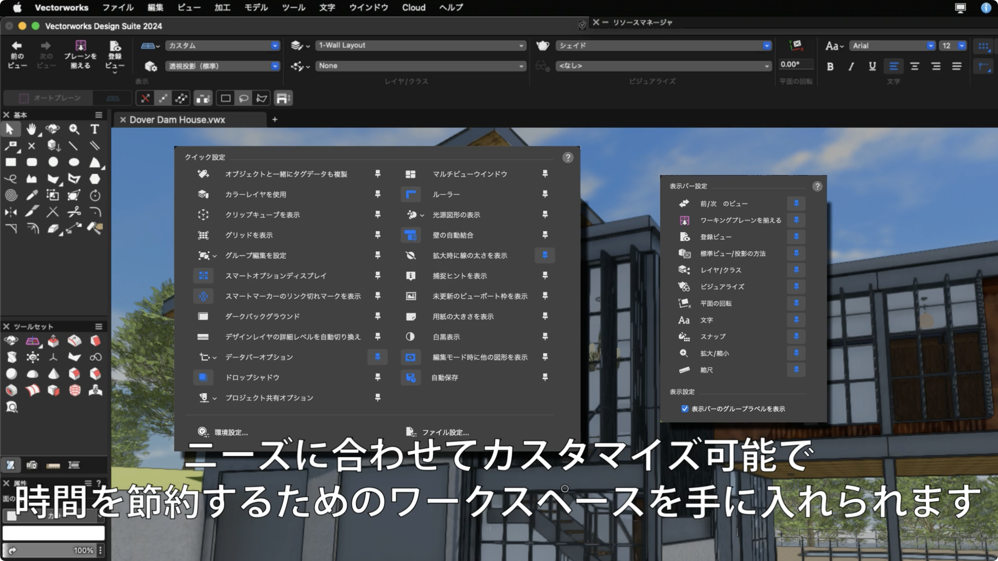Open font size 12 dropdown
Screen dimensions: 998x561
[x=953, y=46]
